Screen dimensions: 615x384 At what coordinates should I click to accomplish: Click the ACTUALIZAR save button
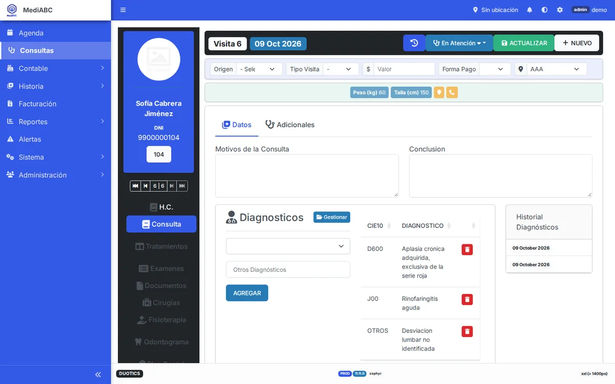click(524, 43)
